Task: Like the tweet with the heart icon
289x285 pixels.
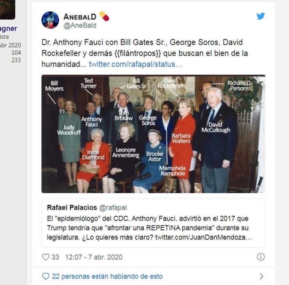Action: 46,257
